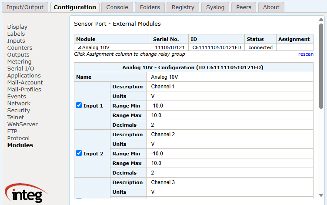Open Labels in the sidebar
This screenshot has height=205, width=327.
[x=16, y=34]
